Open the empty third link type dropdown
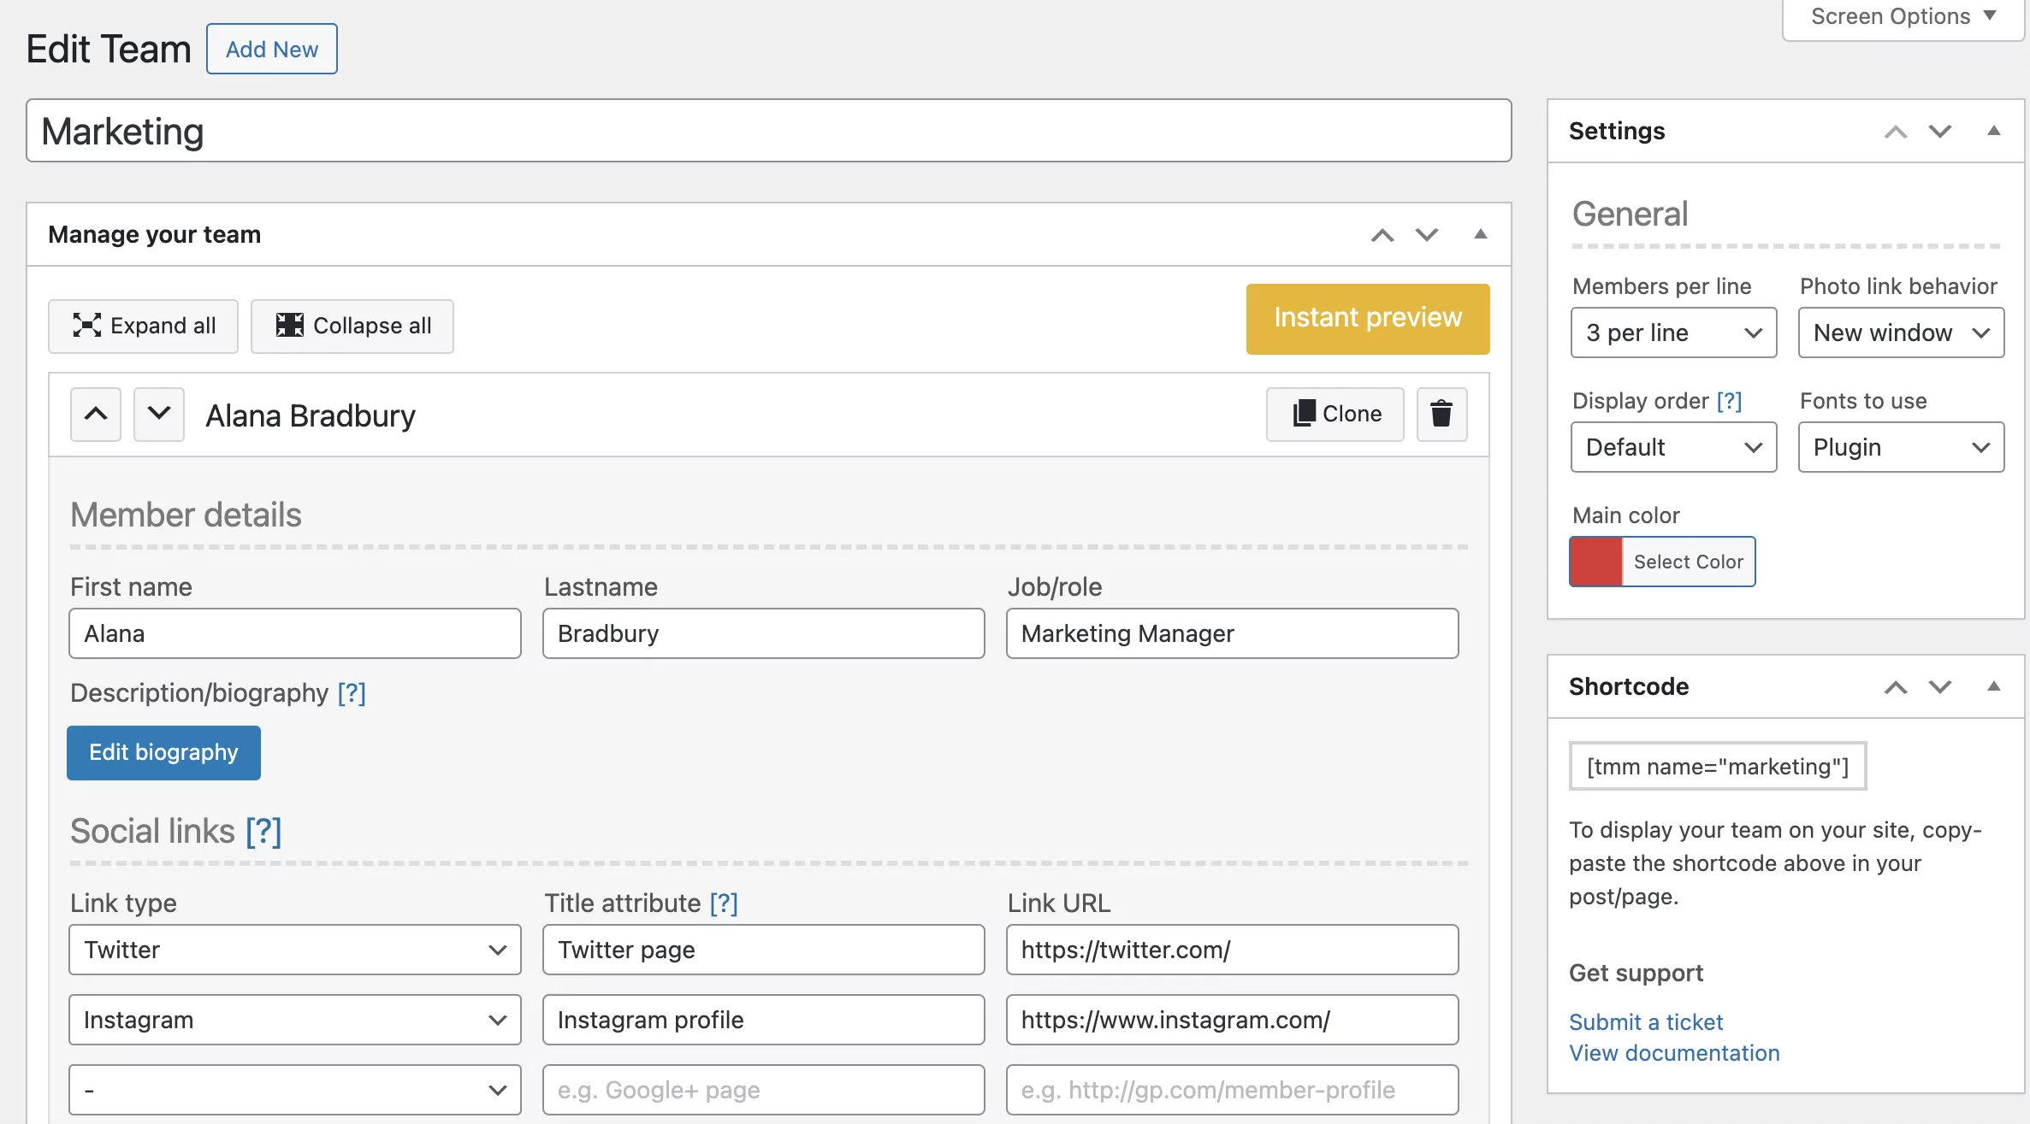This screenshot has height=1124, width=2030. tap(295, 1090)
